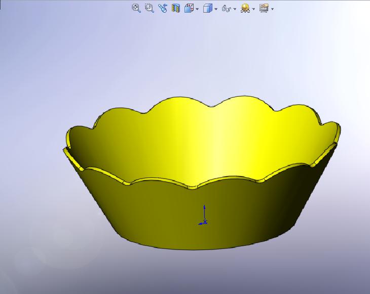
Task: Expand the Apply Scene dropdown arrow
Action: 253,9
